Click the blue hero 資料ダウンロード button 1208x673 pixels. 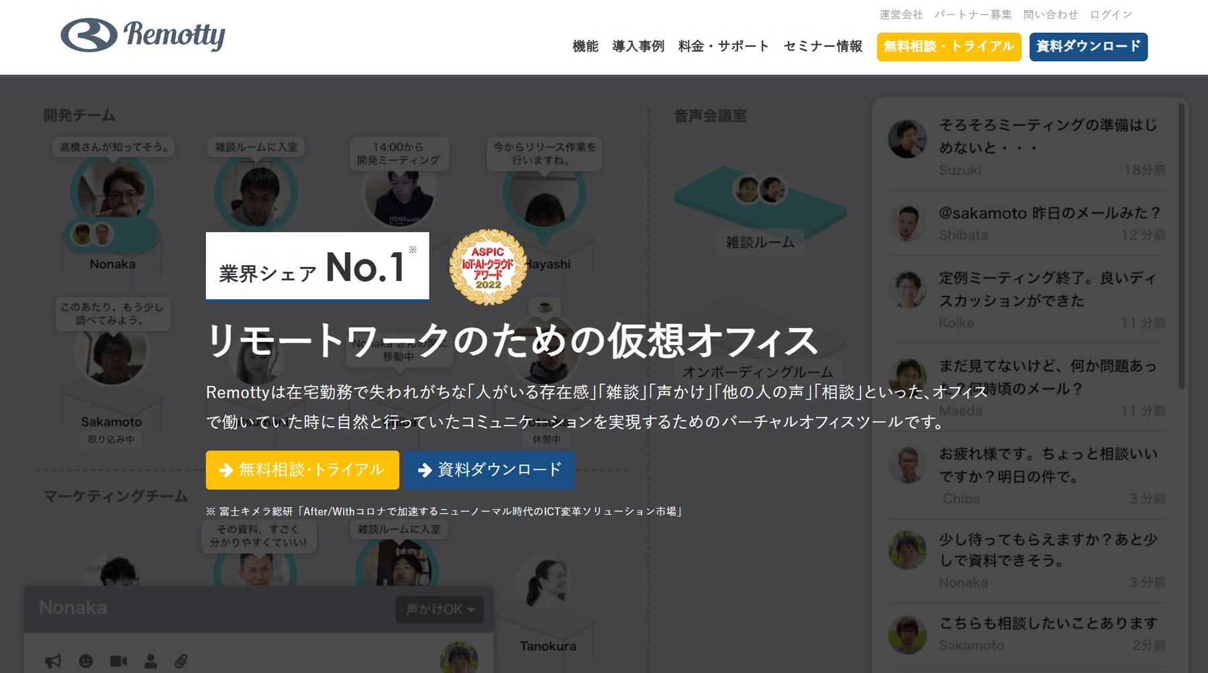[489, 470]
